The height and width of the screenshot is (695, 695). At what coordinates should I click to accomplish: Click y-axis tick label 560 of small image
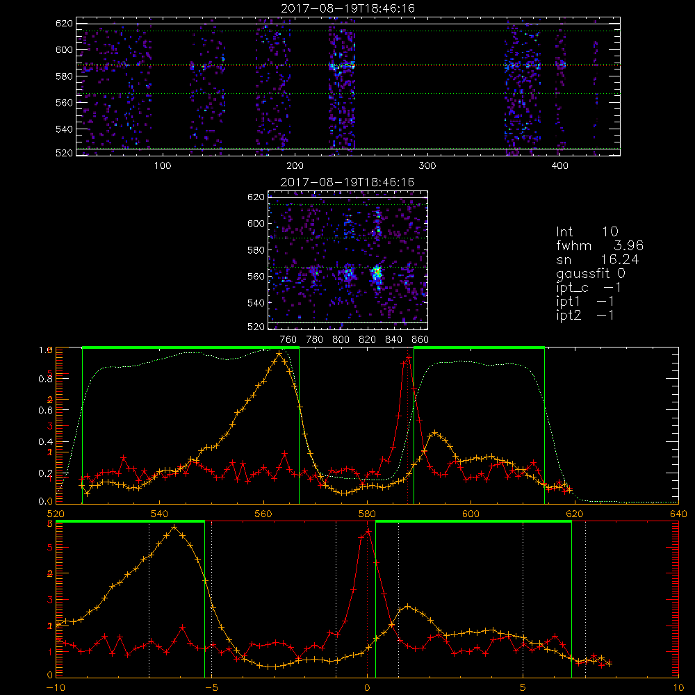pos(256,277)
